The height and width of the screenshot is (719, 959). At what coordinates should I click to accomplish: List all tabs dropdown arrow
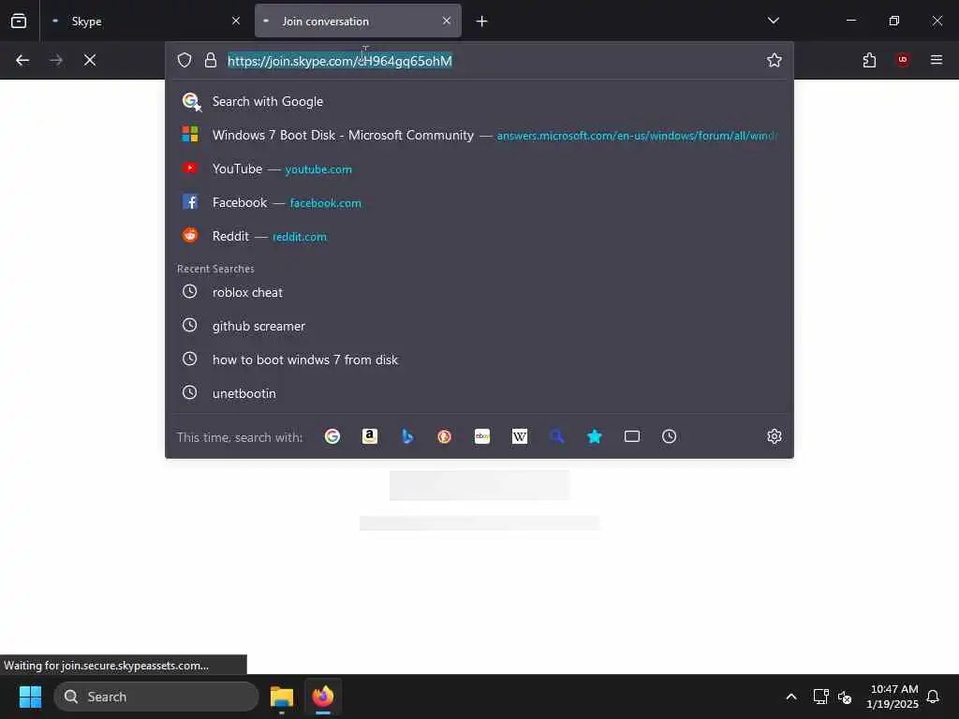(773, 21)
